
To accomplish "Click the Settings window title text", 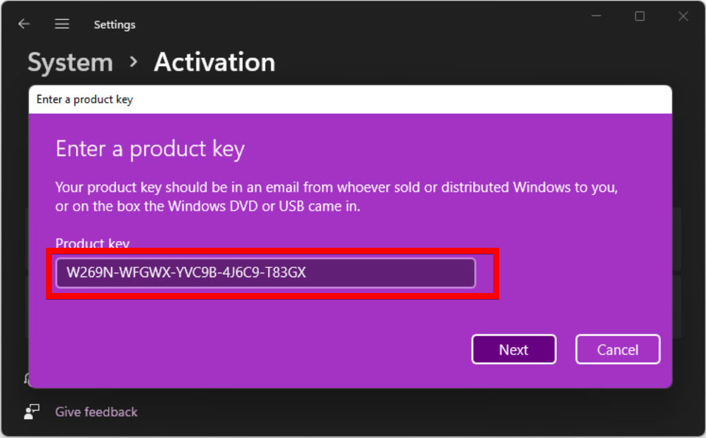I will [x=114, y=25].
